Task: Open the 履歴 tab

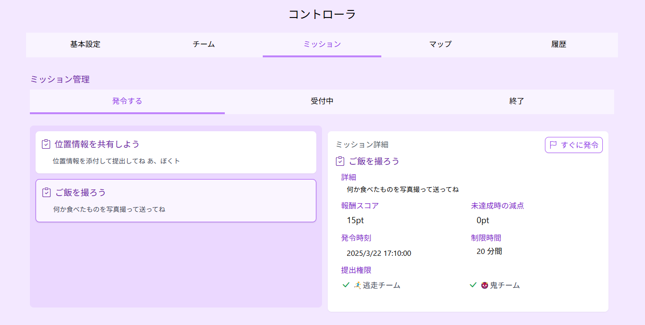Action: tap(559, 45)
